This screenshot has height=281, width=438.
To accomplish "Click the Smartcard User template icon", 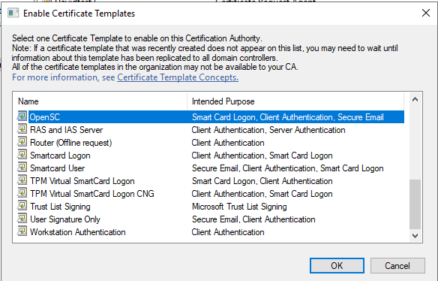I will (x=22, y=168).
